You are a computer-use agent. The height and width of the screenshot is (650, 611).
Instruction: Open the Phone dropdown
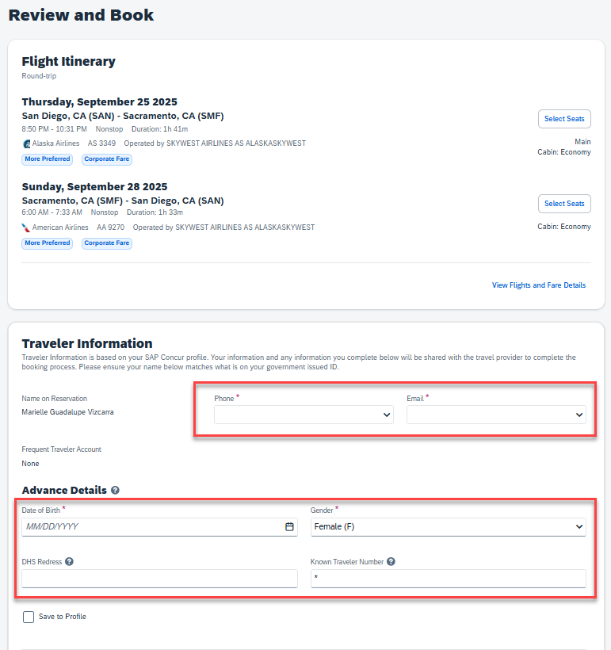(304, 415)
